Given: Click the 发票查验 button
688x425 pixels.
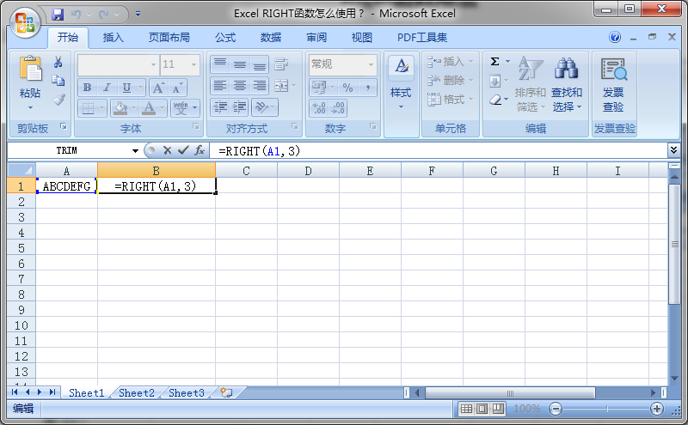Looking at the screenshot, I should point(613,84).
